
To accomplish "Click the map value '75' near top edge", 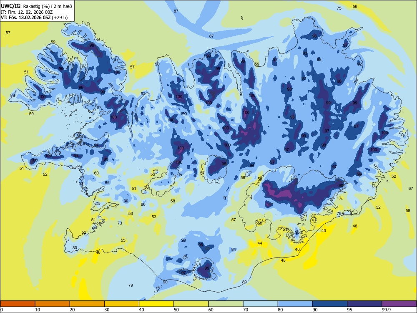I will (339, 8).
